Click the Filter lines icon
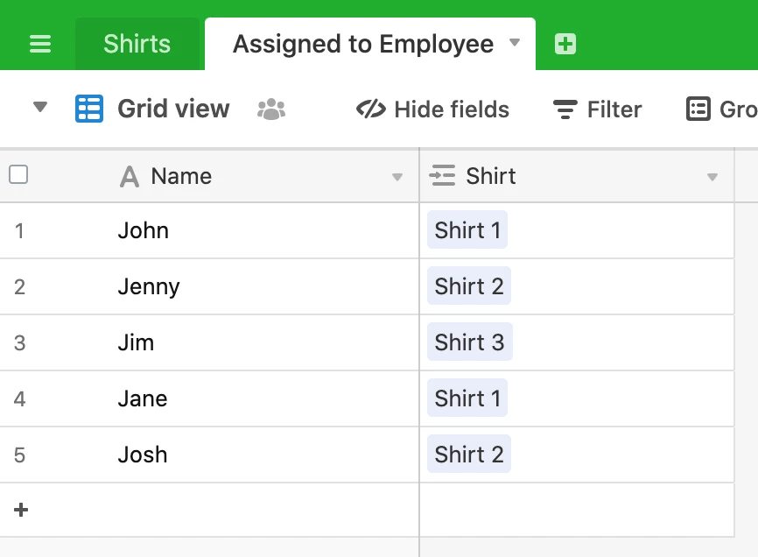Viewport: 758px width, 557px height. 565,109
